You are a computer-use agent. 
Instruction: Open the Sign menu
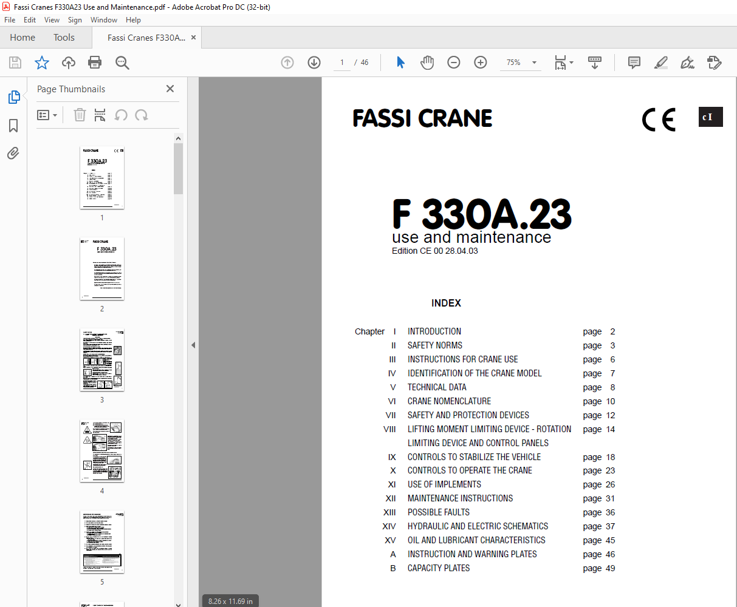75,19
